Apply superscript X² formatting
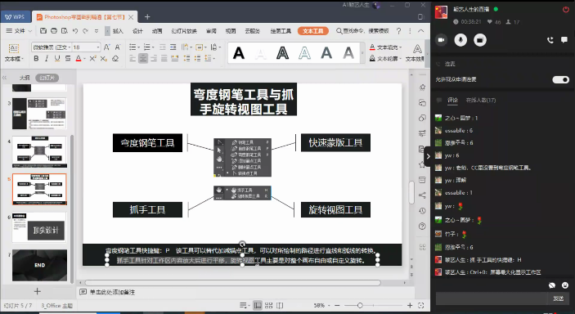The width and height of the screenshot is (575, 314). (x=92, y=58)
